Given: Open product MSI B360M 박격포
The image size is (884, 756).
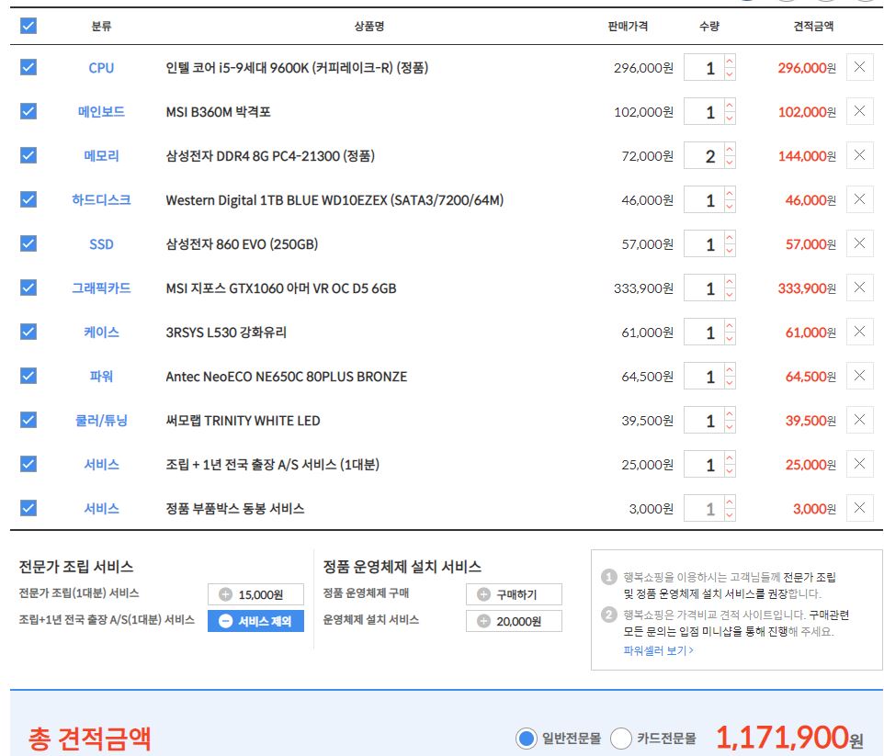Looking at the screenshot, I should (218, 112).
